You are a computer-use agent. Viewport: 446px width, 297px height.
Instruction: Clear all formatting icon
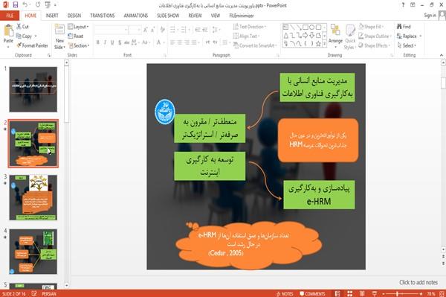click(162, 30)
